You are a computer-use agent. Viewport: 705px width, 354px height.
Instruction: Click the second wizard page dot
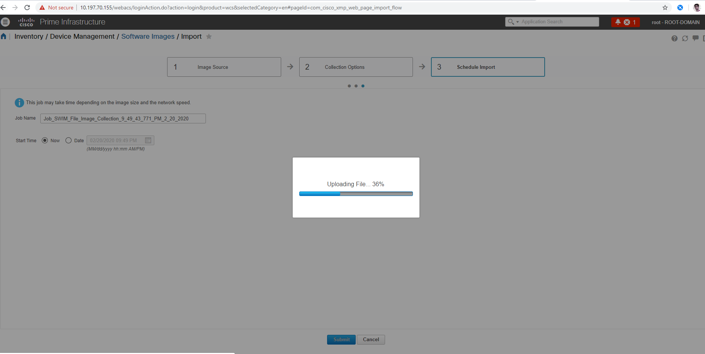tap(356, 86)
